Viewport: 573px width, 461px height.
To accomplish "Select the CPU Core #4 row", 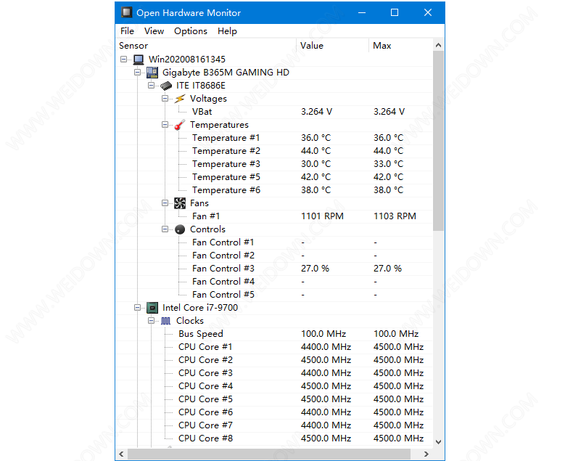I will click(x=274, y=386).
